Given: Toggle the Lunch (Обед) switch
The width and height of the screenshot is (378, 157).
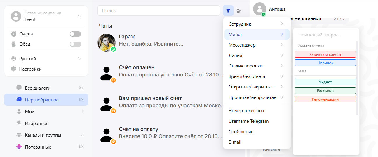Looking at the screenshot, I should (75, 44).
